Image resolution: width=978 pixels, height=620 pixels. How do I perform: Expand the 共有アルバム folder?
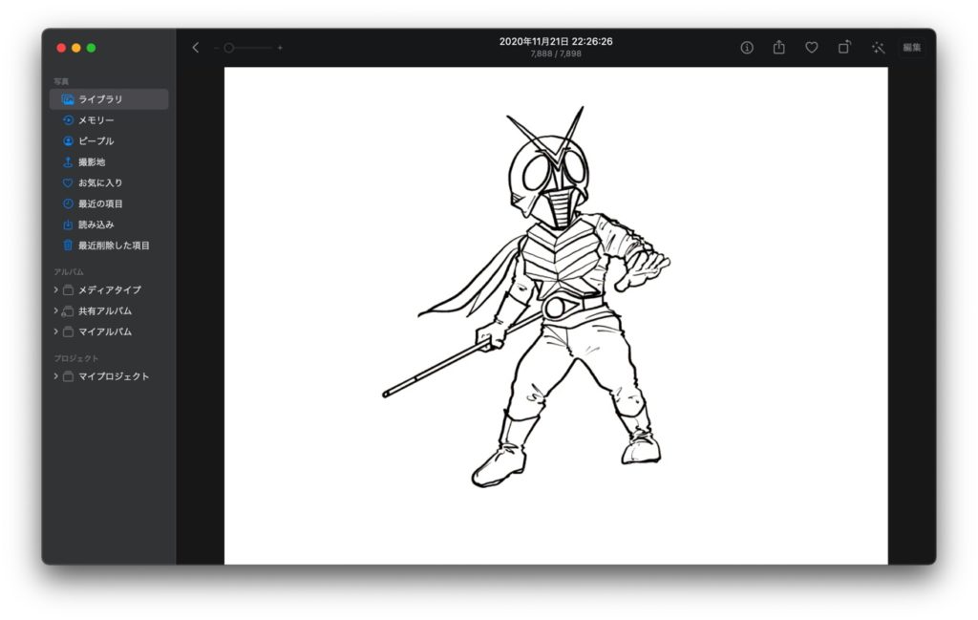click(x=55, y=310)
